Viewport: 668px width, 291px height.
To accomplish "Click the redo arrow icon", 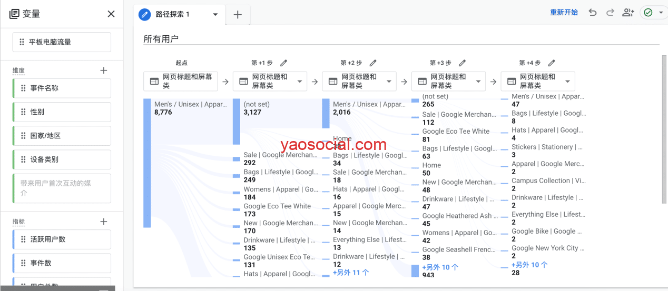I will click(x=610, y=13).
